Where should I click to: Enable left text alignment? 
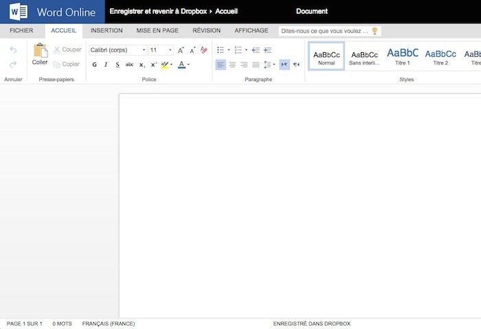click(x=220, y=65)
